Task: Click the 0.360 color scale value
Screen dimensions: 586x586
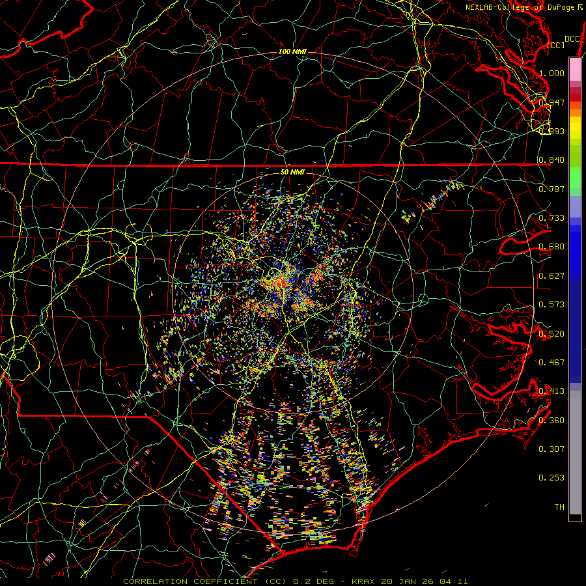Action: pos(551,420)
